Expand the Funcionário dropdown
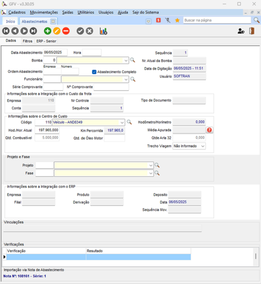 [127, 79]
